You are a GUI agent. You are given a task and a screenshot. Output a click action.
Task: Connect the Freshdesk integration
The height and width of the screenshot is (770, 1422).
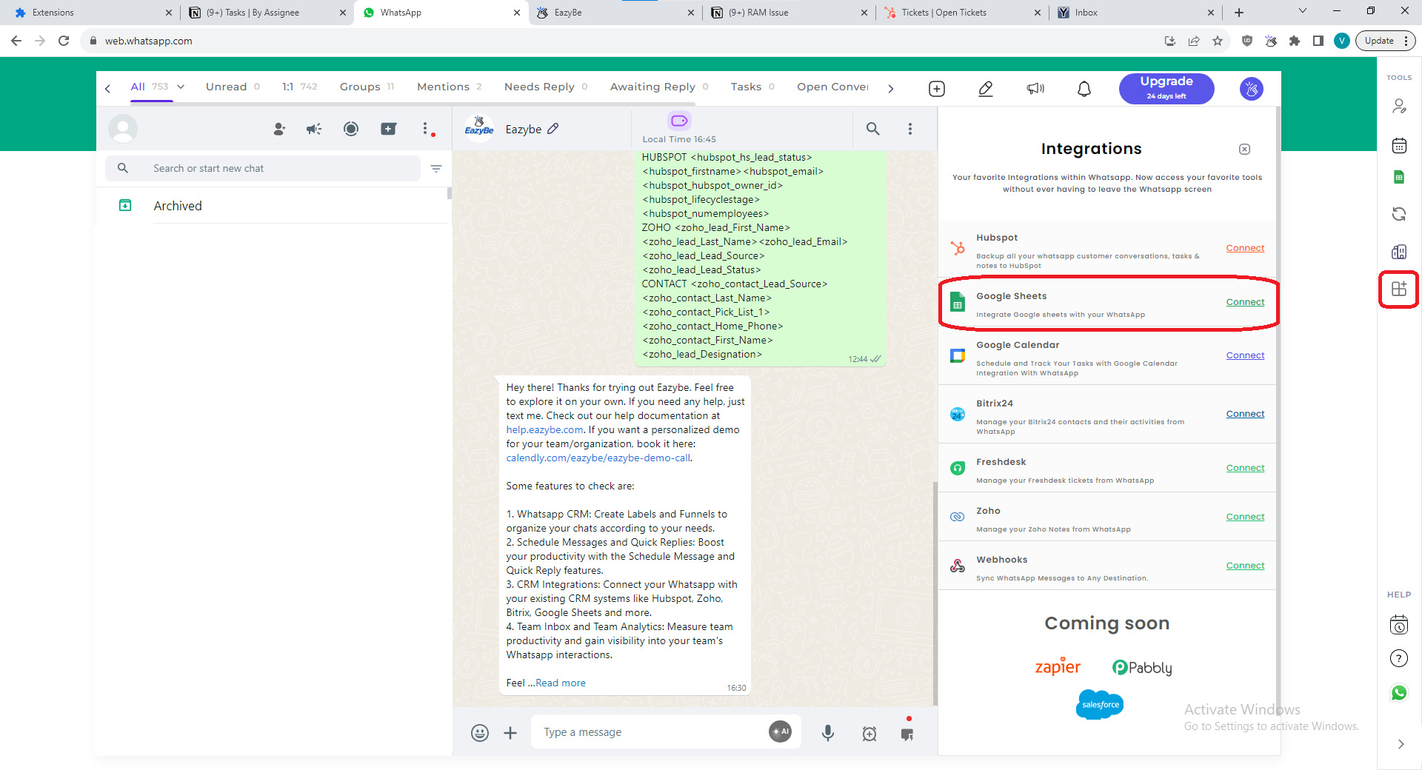pos(1244,468)
